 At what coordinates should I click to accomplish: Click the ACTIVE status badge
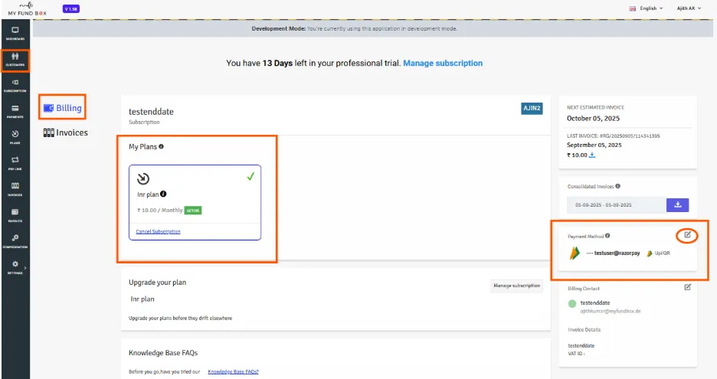193,211
